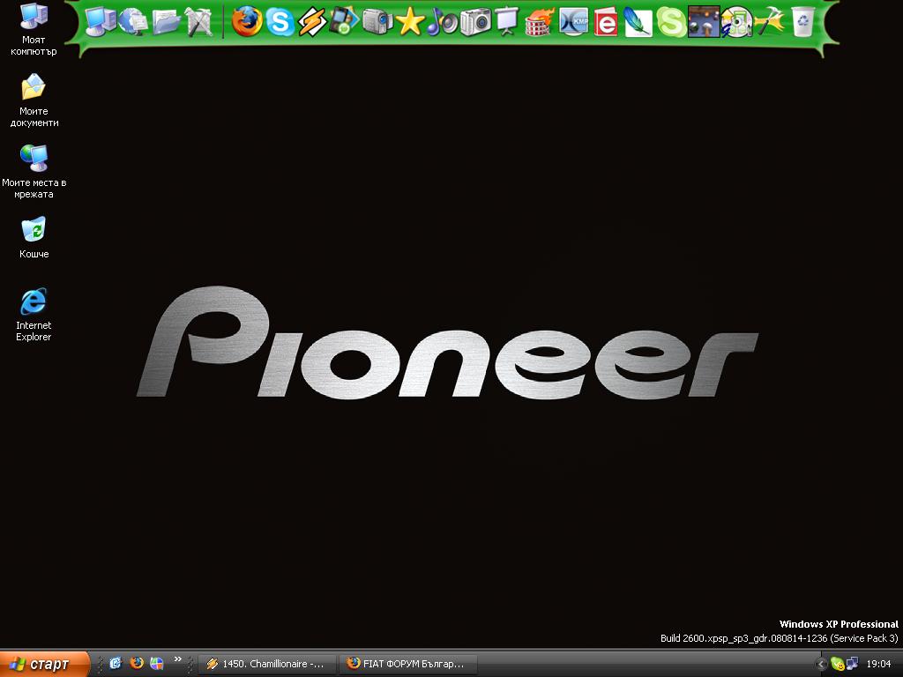
Task: Open the yellow star favorites icon
Action: (410, 22)
